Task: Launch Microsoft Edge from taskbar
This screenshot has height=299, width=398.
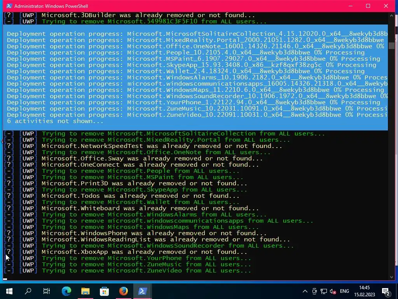Action: [x=66, y=291]
